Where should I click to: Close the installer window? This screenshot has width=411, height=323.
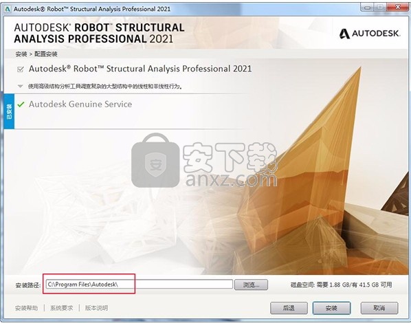tap(398, 8)
